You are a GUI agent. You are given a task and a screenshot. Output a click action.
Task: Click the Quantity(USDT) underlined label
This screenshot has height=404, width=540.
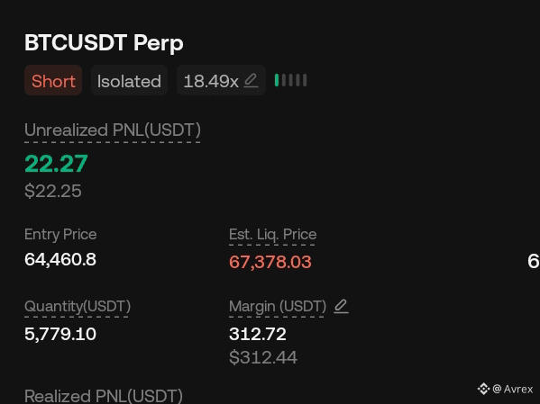[78, 306]
